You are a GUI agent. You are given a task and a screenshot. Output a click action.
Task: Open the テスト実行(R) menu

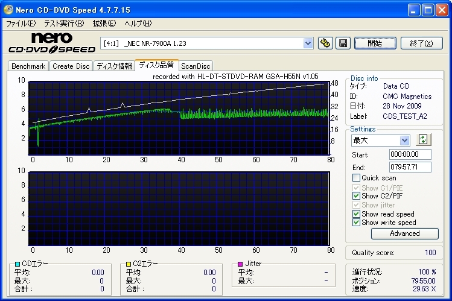pos(64,24)
